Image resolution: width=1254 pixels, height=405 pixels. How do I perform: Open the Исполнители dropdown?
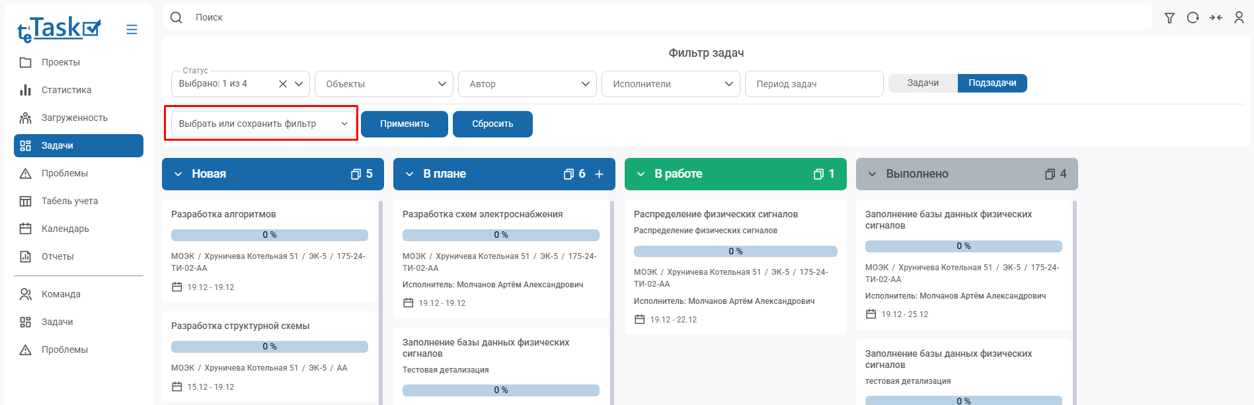(x=670, y=84)
